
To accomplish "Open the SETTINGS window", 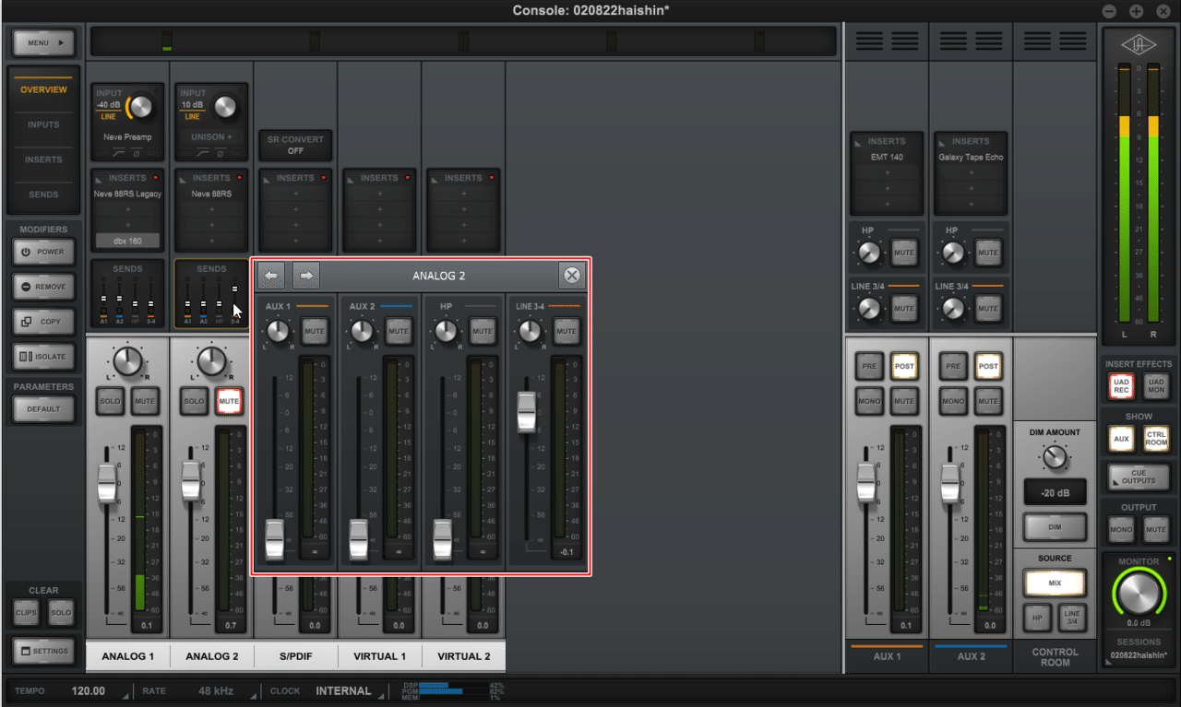I will tap(43, 651).
